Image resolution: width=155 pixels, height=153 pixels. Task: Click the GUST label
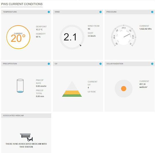90,33
